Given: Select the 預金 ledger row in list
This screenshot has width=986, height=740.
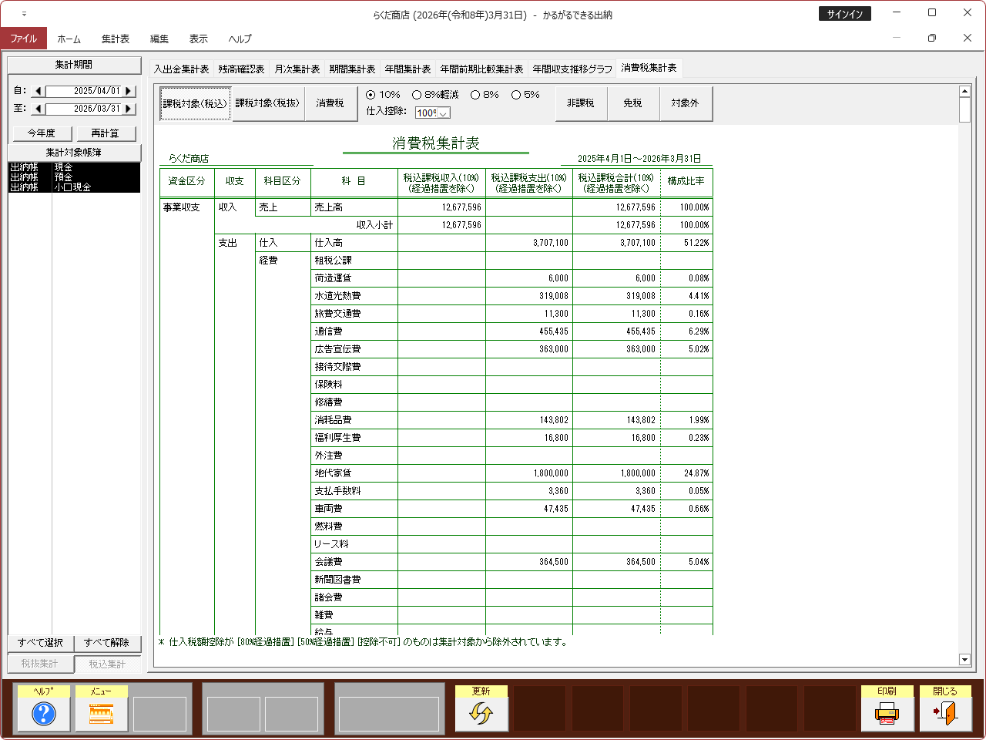Looking at the screenshot, I should tap(74, 177).
